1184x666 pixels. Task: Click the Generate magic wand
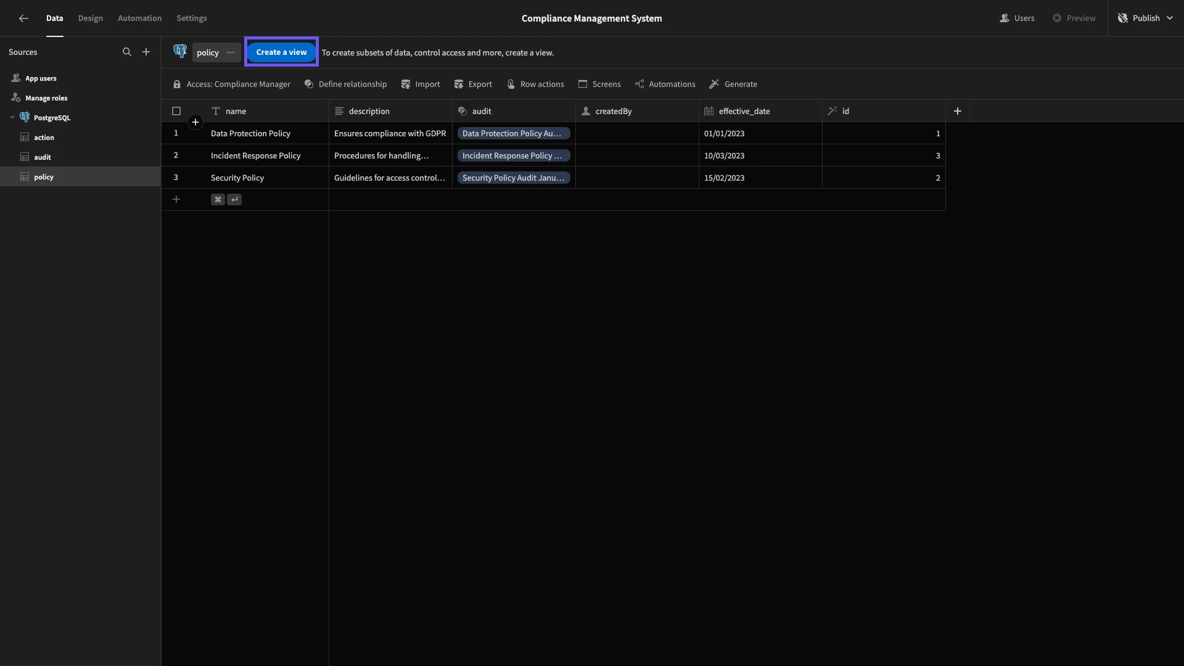click(x=733, y=84)
